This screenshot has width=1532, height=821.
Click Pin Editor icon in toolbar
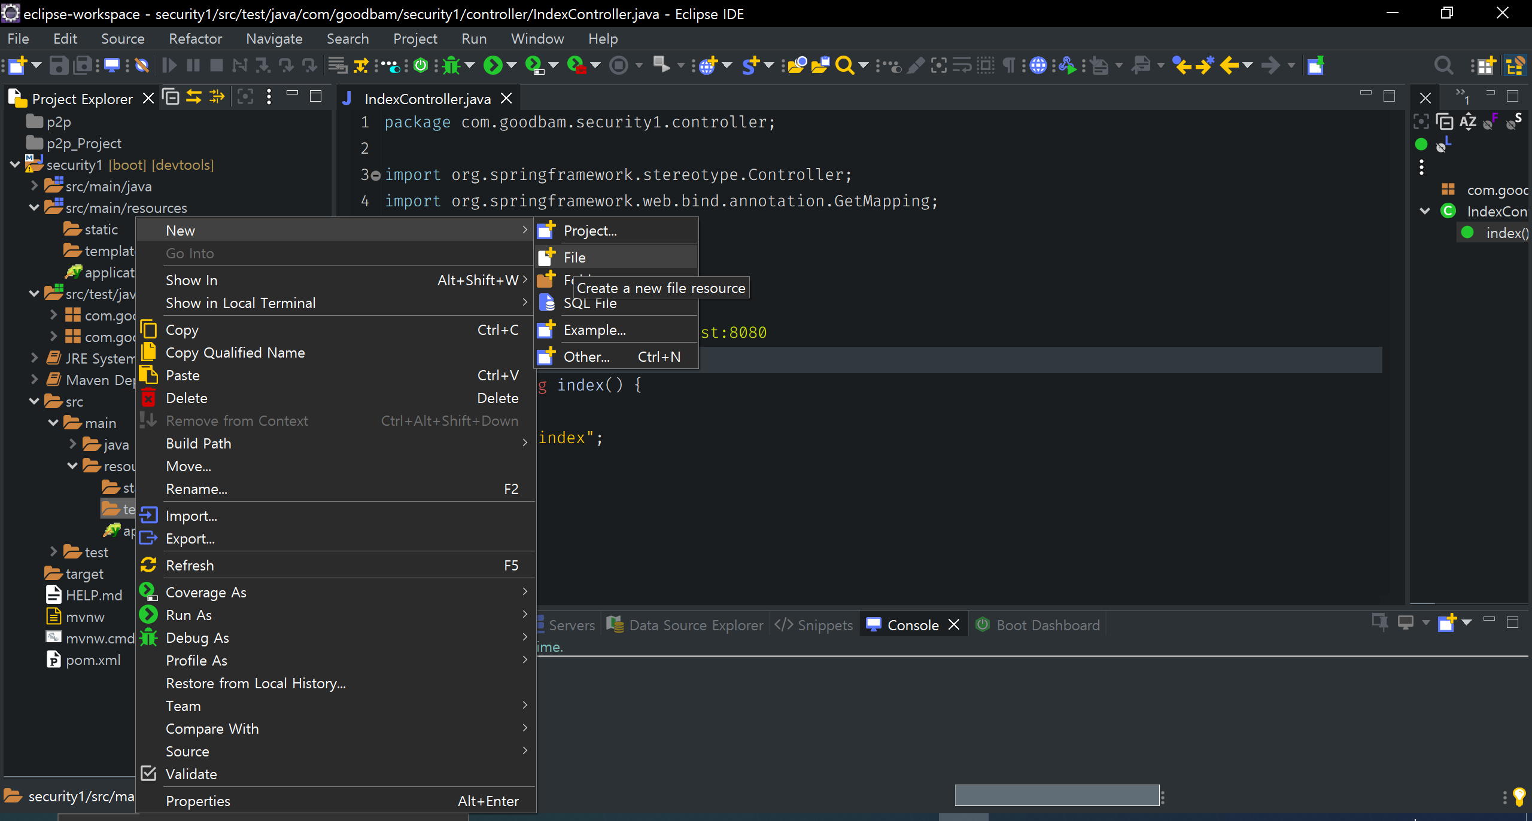[1315, 65]
